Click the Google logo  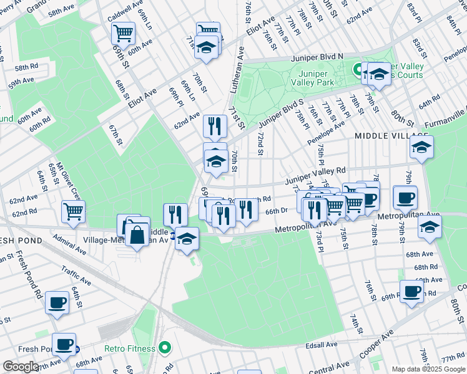[20, 367]
